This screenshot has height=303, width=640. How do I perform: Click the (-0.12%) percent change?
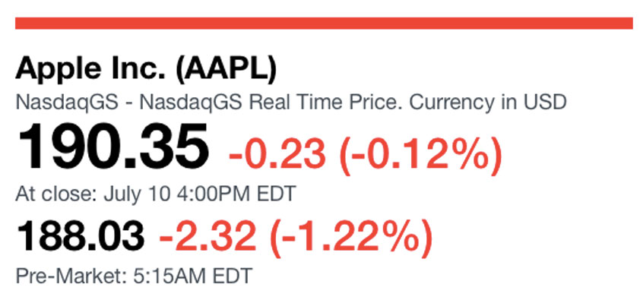[420, 156]
